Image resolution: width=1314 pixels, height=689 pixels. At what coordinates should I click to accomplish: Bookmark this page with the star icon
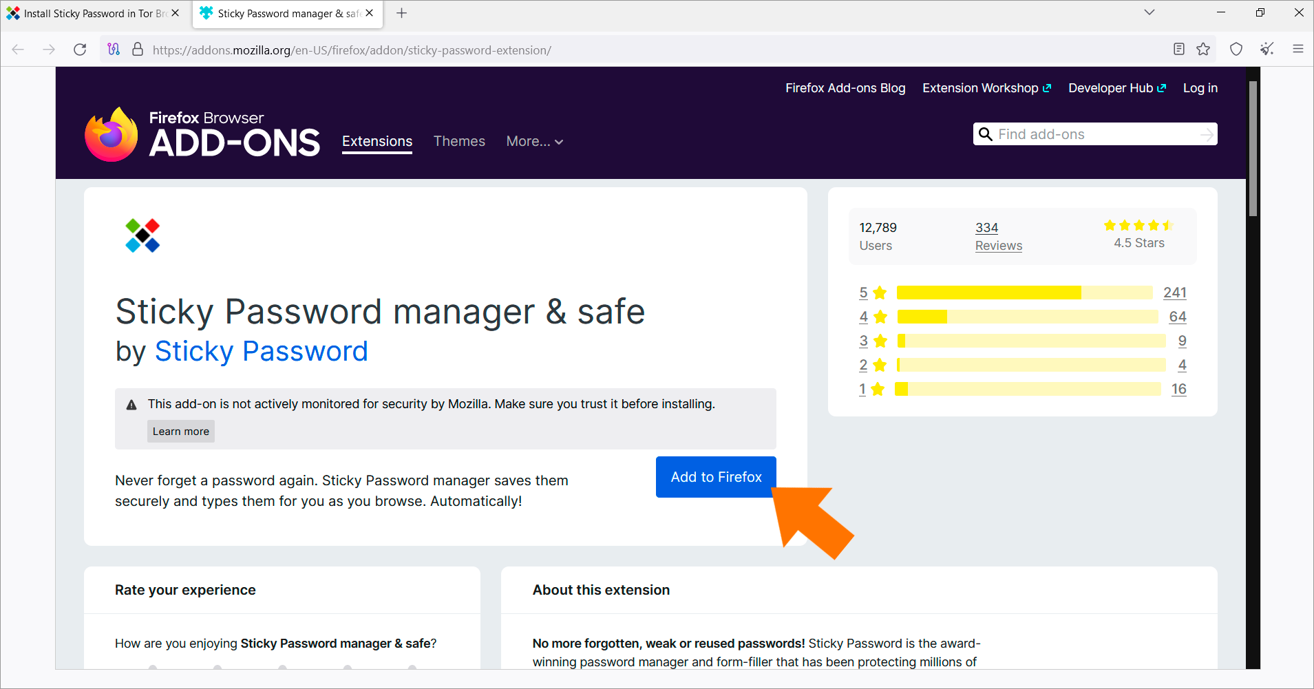[1203, 49]
